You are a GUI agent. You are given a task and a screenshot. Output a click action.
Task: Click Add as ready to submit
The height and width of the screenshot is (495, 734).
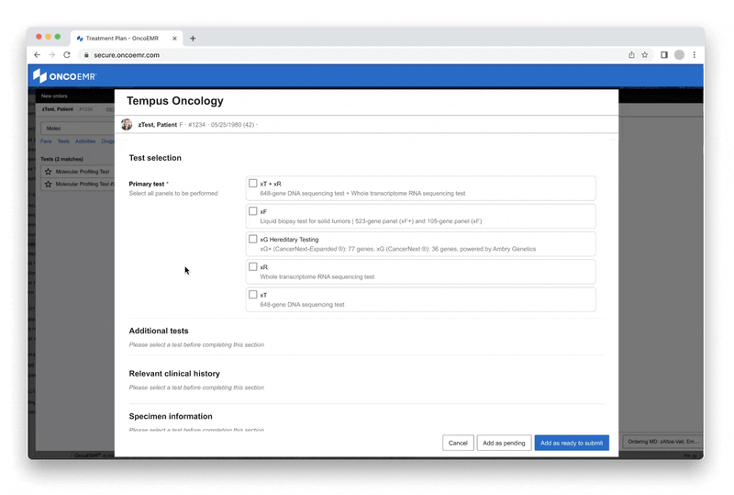[x=572, y=443]
